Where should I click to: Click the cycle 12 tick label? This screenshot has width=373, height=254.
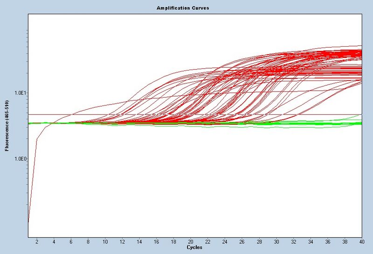(122, 242)
